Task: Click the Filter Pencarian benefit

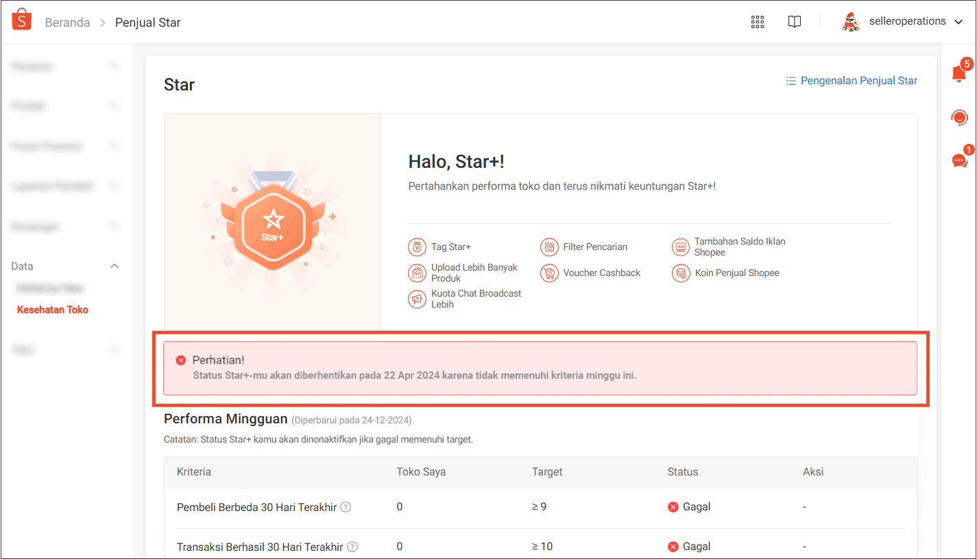Action: 594,247
